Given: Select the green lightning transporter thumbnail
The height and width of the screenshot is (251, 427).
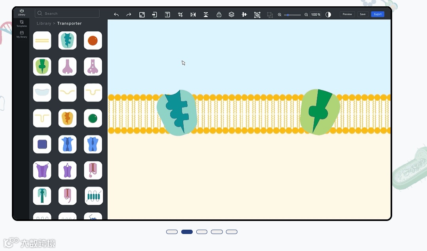Looking at the screenshot, I should point(42,66).
